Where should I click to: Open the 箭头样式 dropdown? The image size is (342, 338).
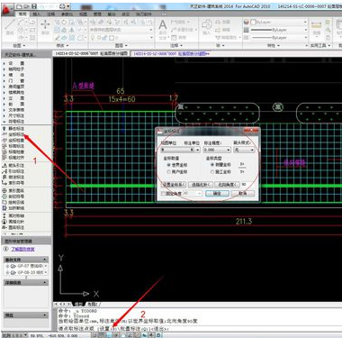[244, 150]
